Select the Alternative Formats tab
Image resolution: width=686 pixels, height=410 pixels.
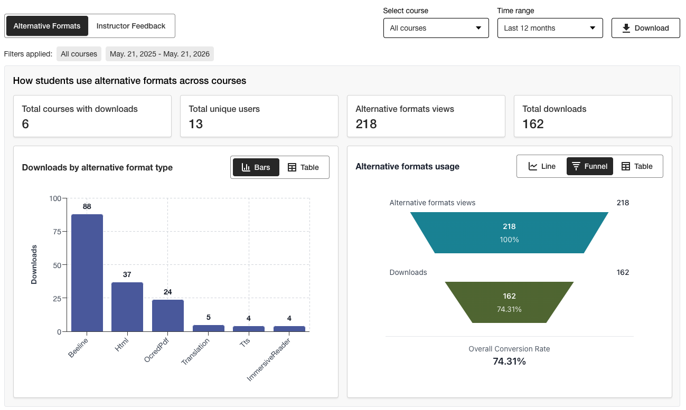(47, 26)
